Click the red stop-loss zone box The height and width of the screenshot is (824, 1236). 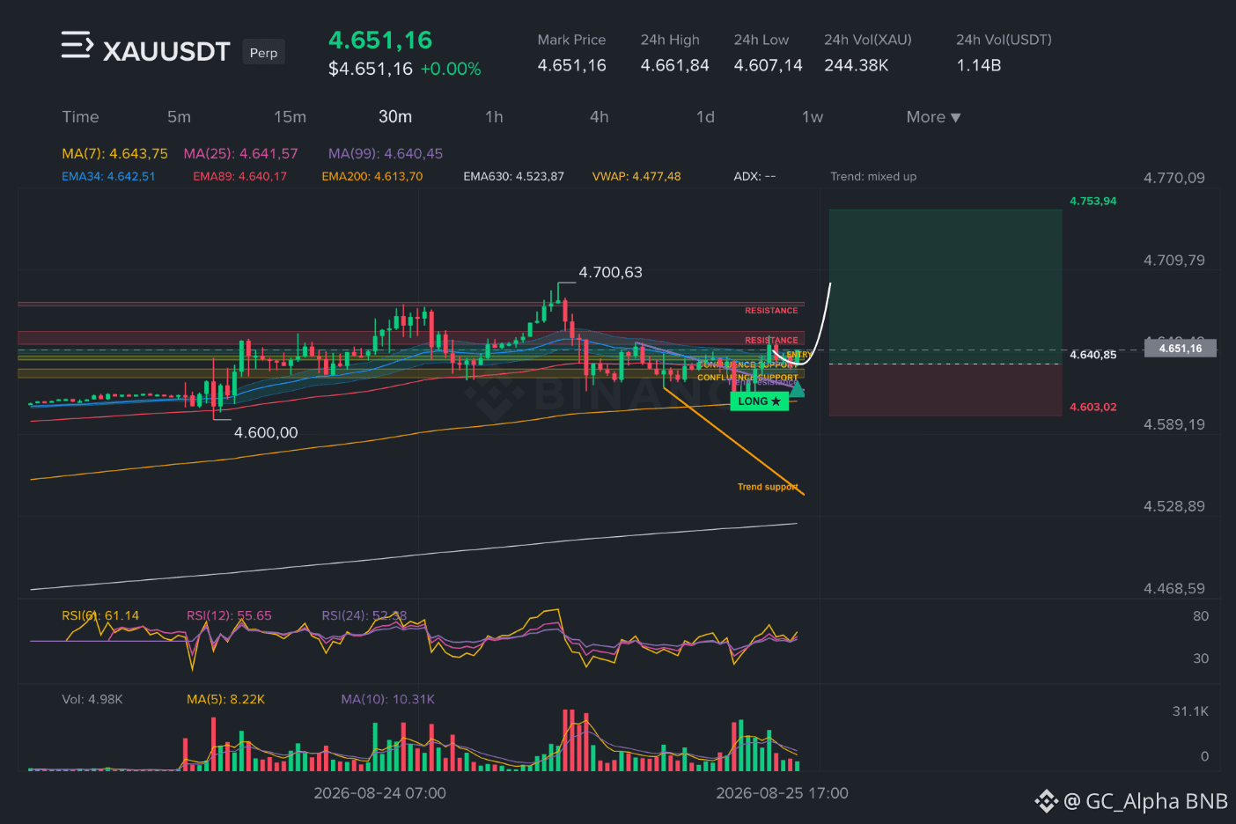tap(945, 389)
